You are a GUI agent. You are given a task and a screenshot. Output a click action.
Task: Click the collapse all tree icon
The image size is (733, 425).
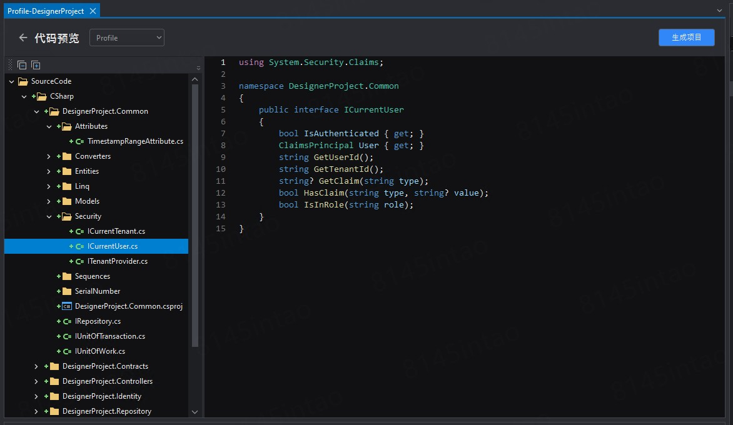[x=21, y=65]
